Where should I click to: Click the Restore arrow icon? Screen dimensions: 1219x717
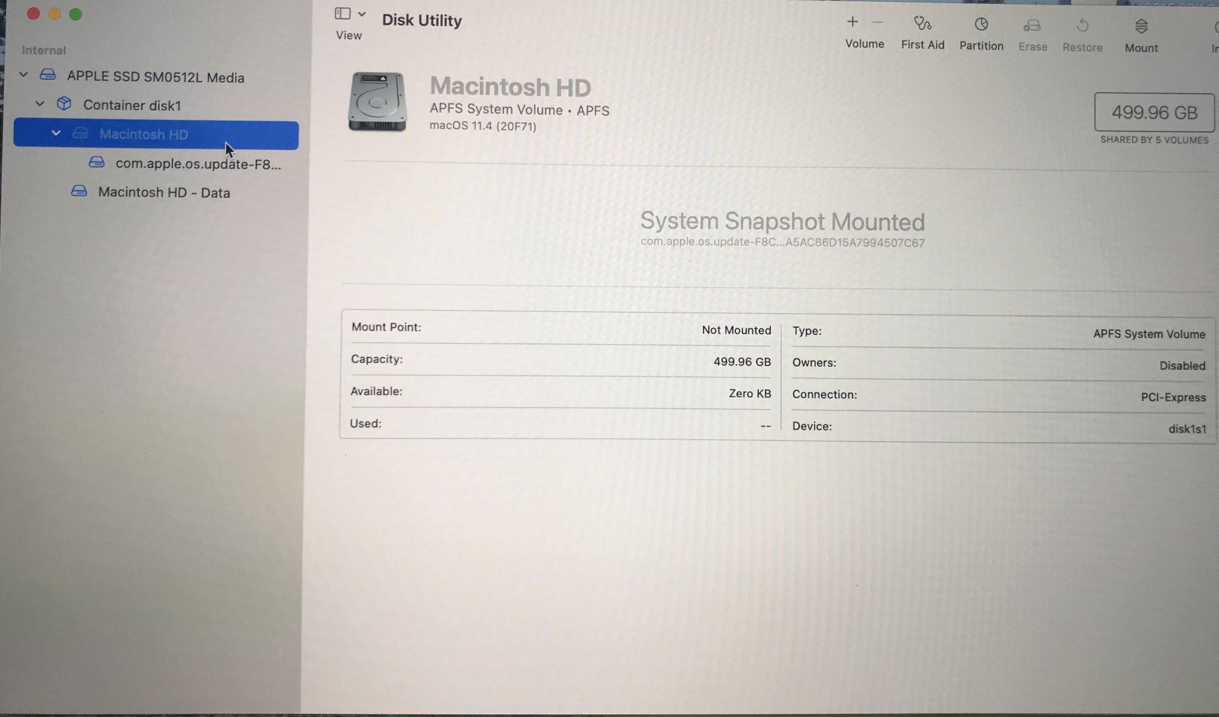pos(1082,26)
